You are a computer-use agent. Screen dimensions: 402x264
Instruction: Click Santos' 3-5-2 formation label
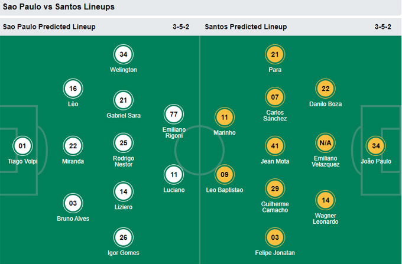click(x=382, y=27)
